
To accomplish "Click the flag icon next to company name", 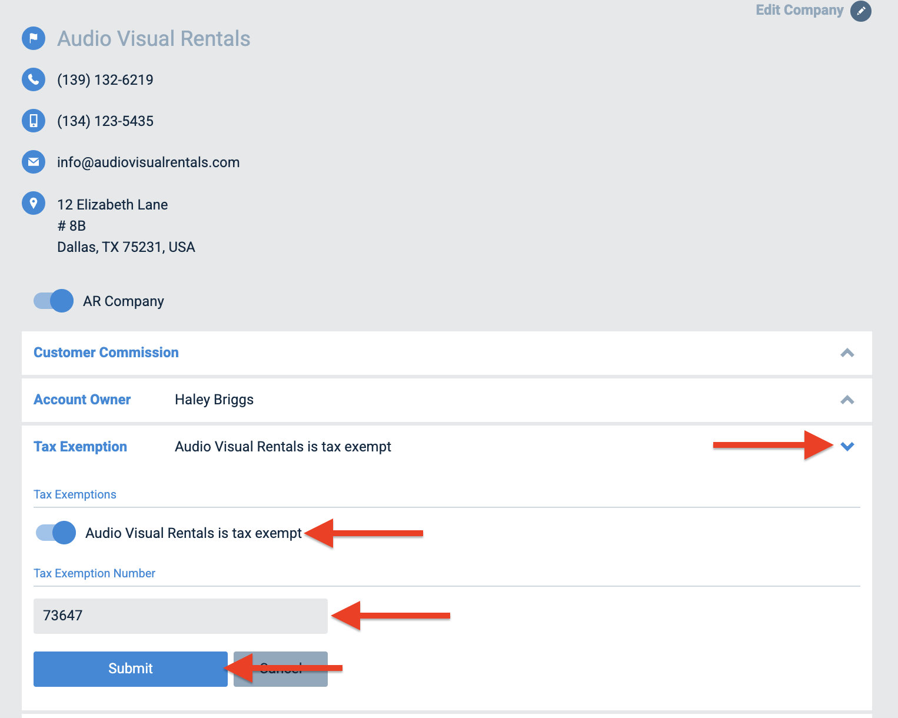I will point(34,38).
